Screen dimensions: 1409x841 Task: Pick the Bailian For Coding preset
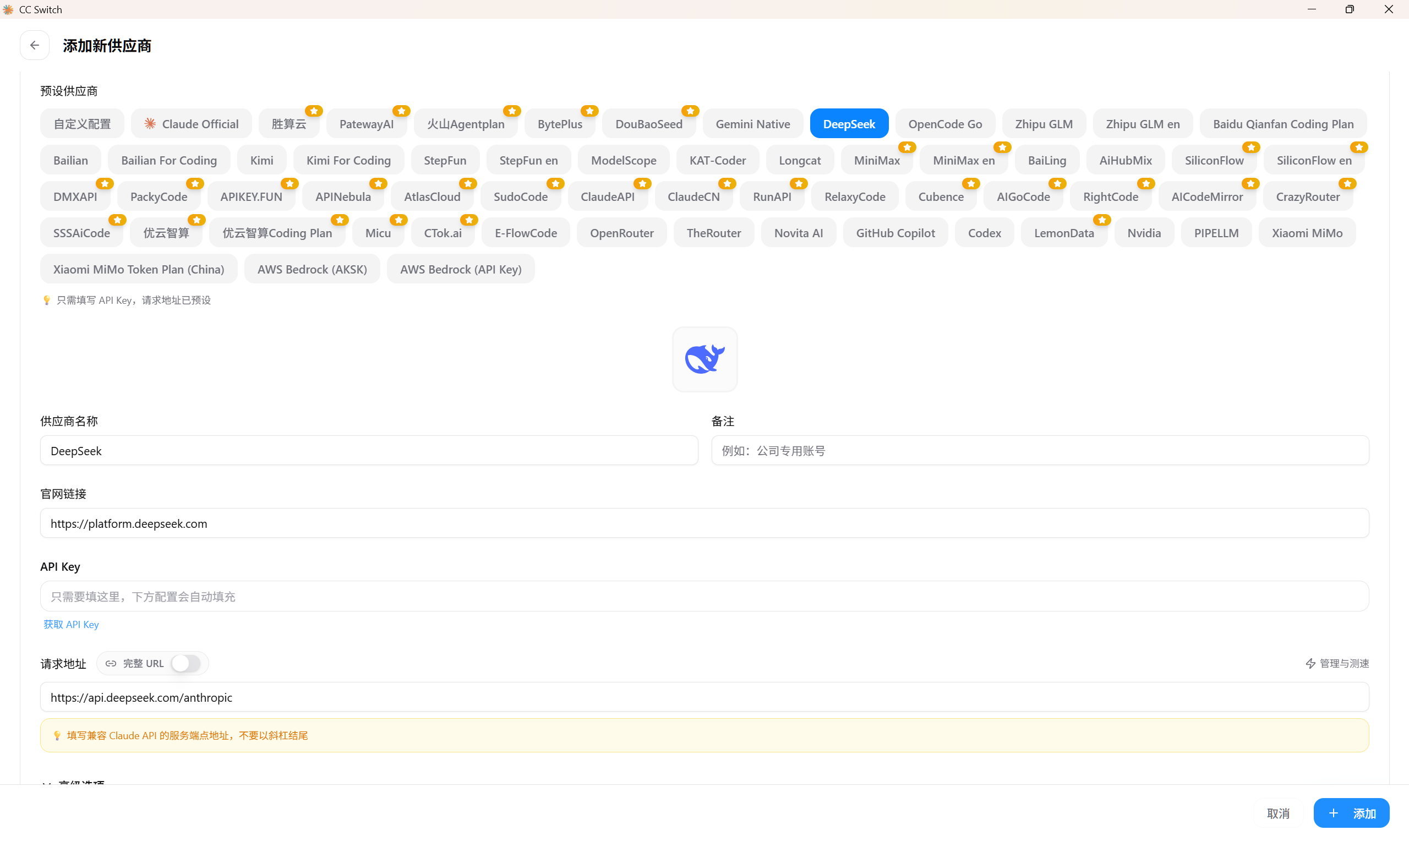coord(169,160)
